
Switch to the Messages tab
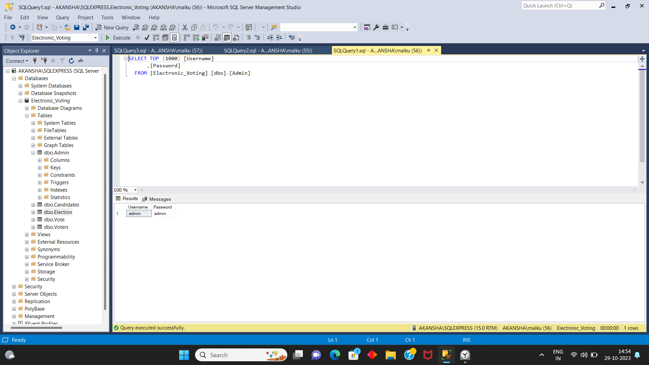(x=160, y=199)
